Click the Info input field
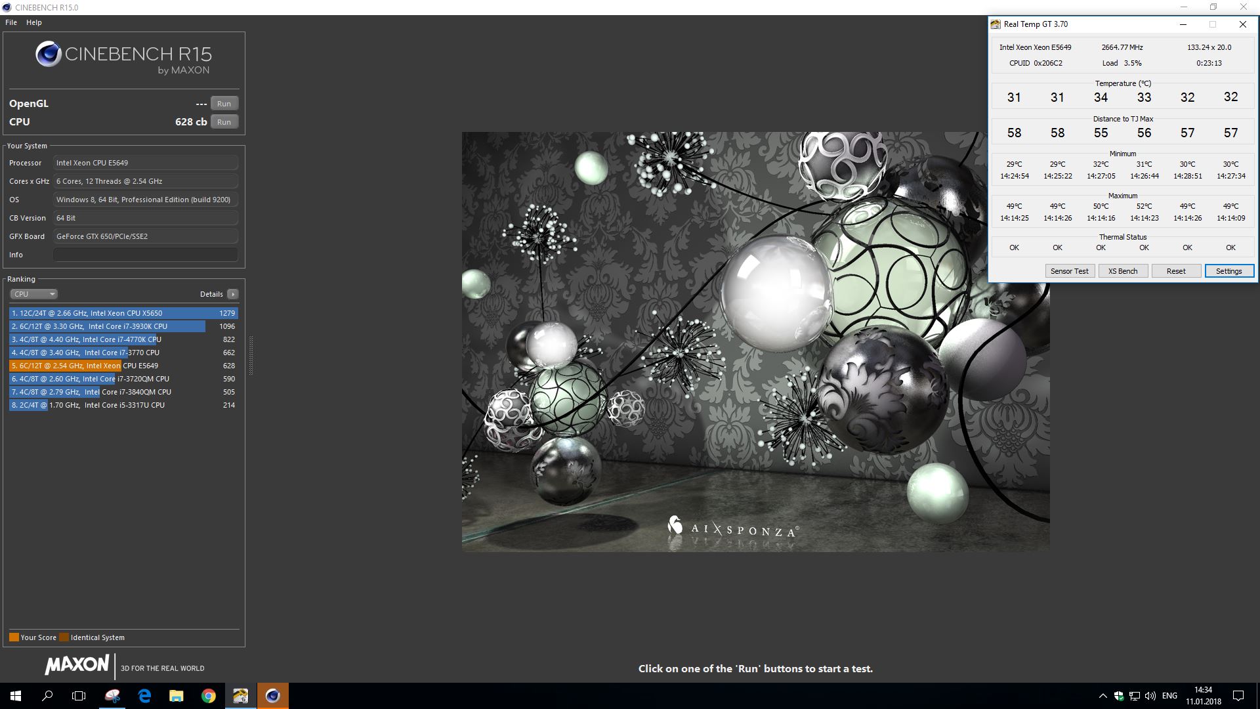 pos(146,255)
